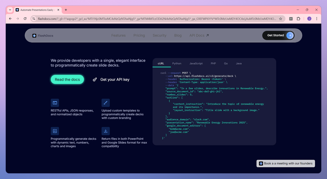Click the 'Authorization: Bearer <token>' header line

point(196,79)
